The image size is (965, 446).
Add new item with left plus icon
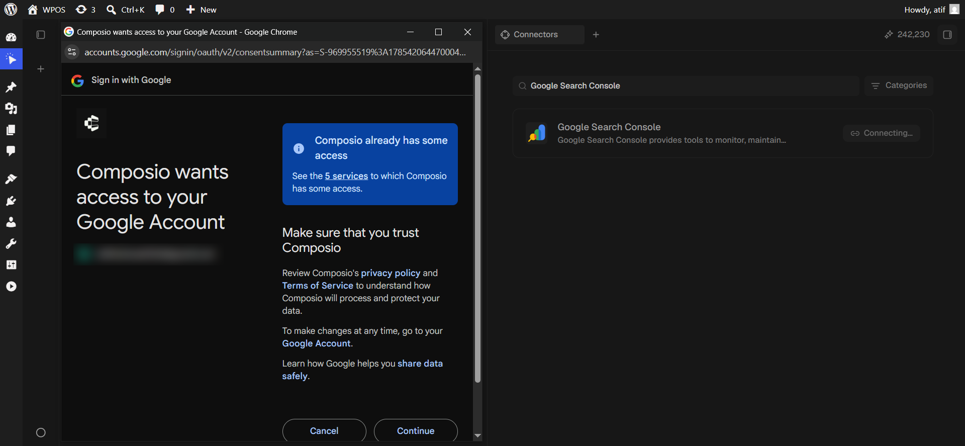click(x=41, y=69)
